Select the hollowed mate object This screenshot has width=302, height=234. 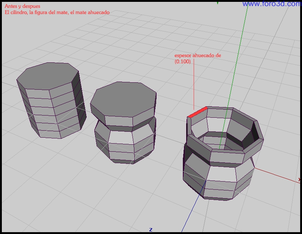click(223, 154)
